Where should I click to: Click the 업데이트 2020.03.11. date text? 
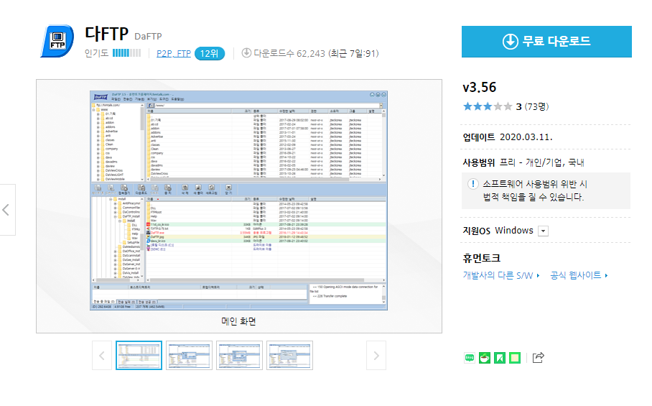coord(508,137)
